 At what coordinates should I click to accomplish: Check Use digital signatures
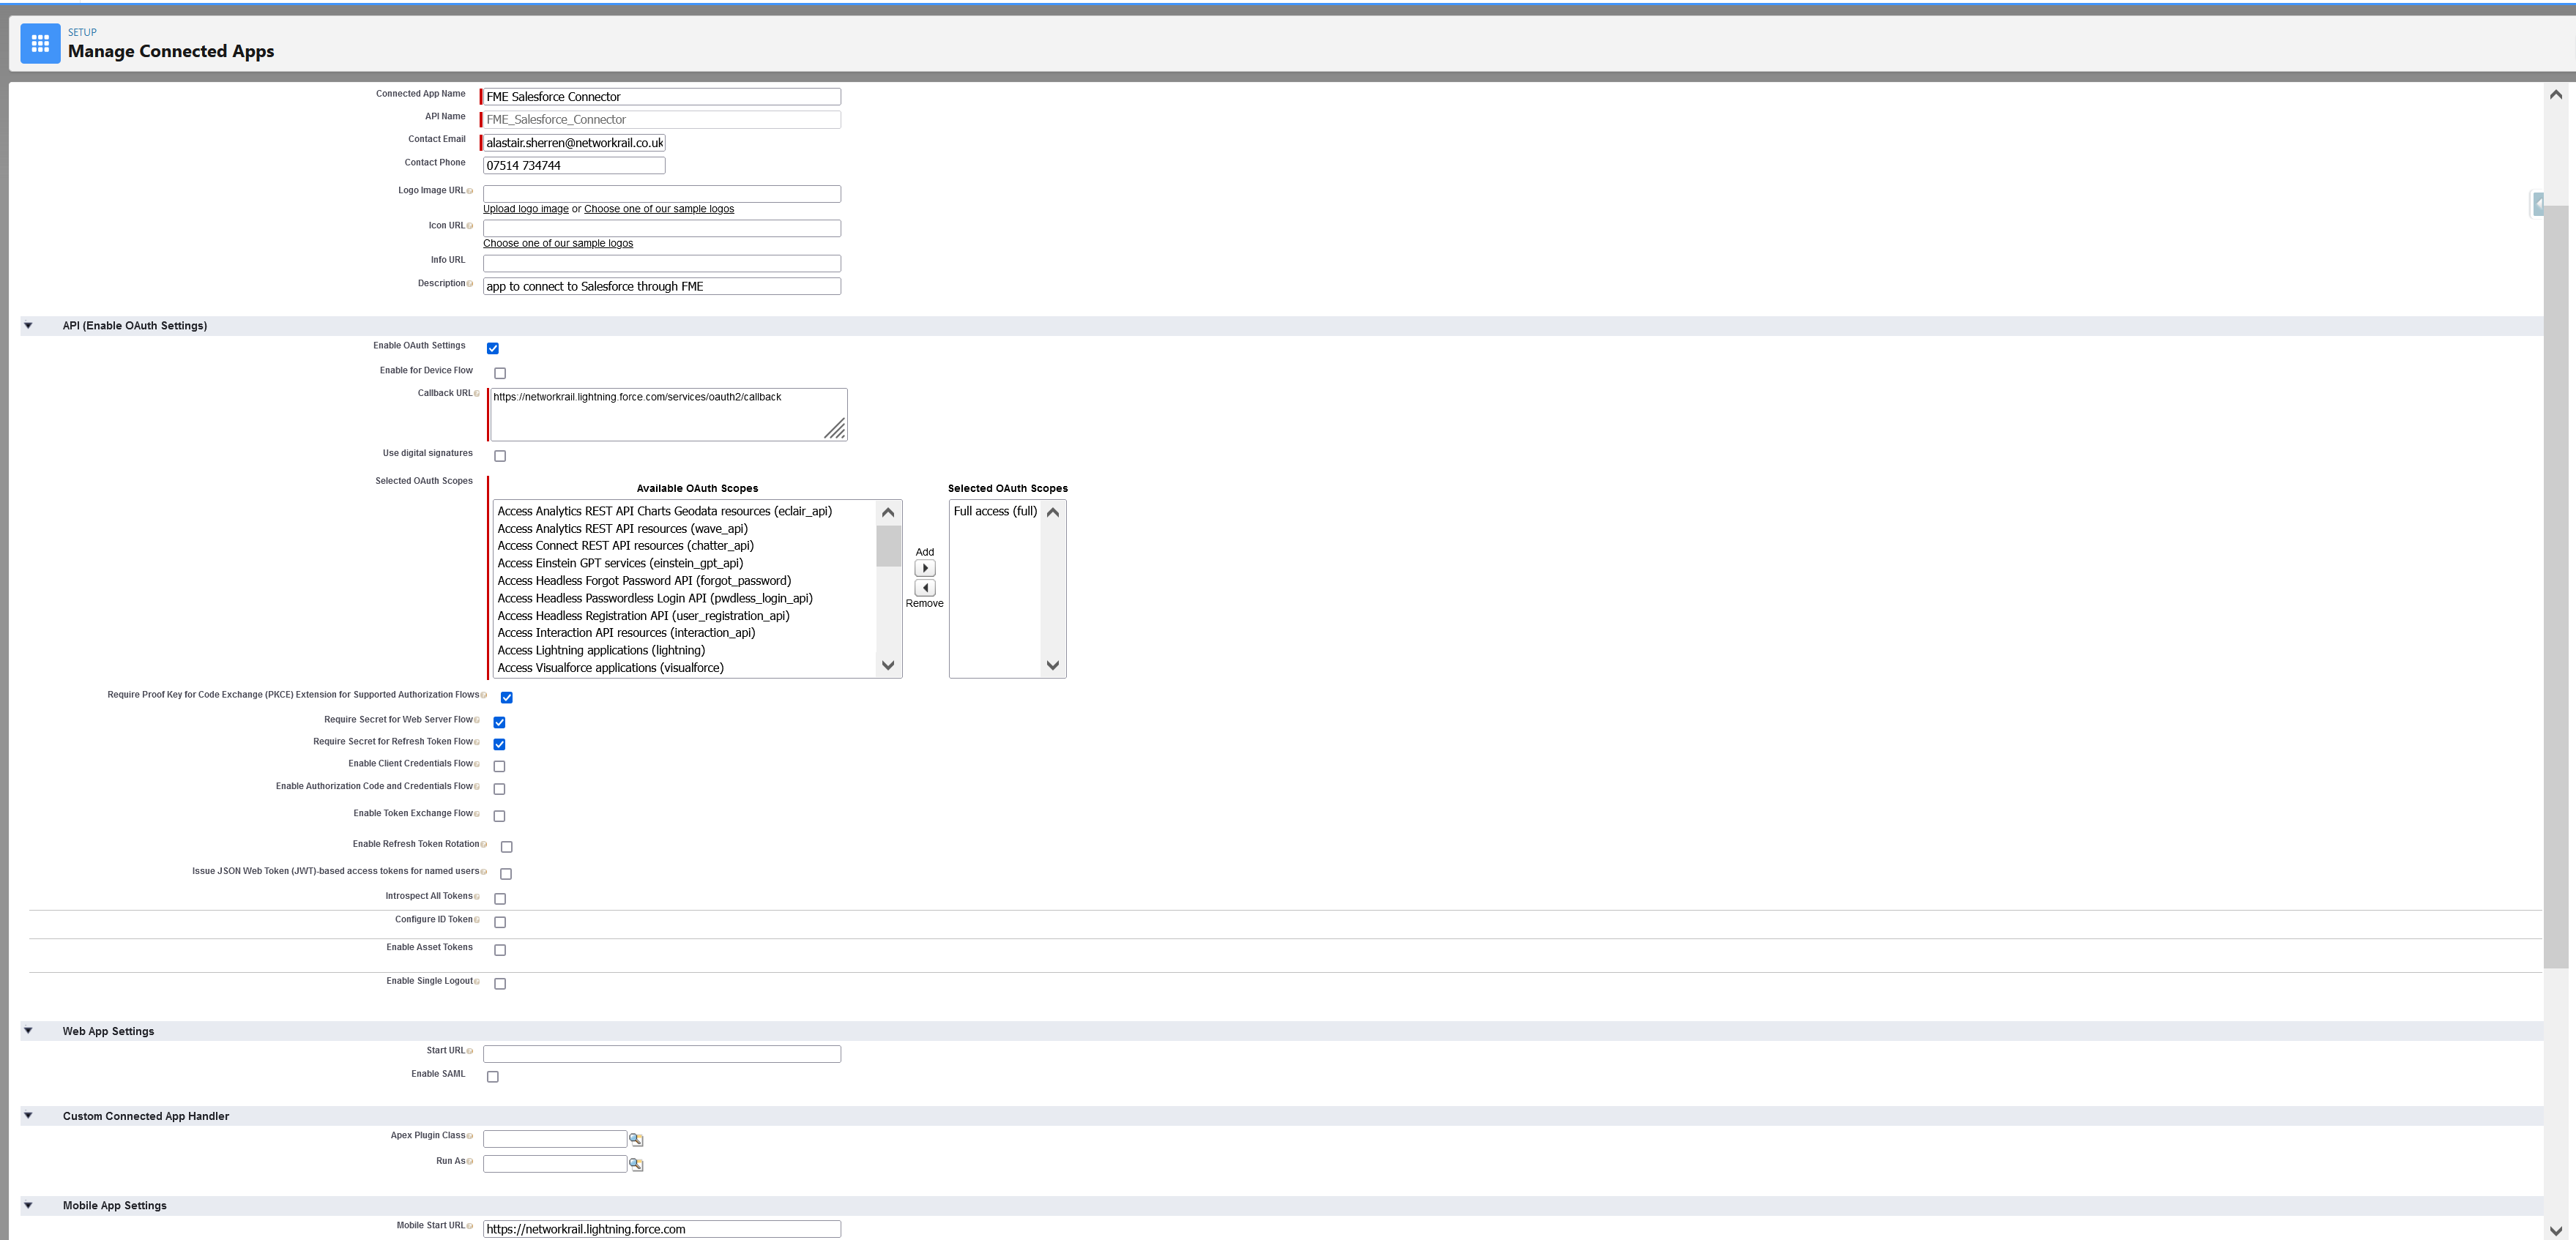500,456
